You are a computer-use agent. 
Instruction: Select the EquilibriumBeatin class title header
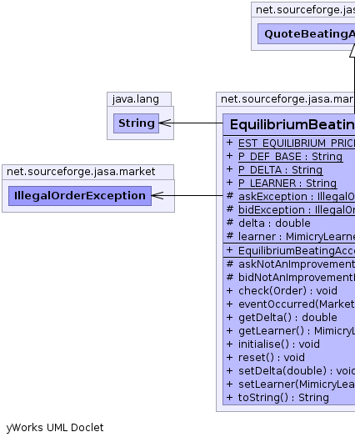point(289,124)
